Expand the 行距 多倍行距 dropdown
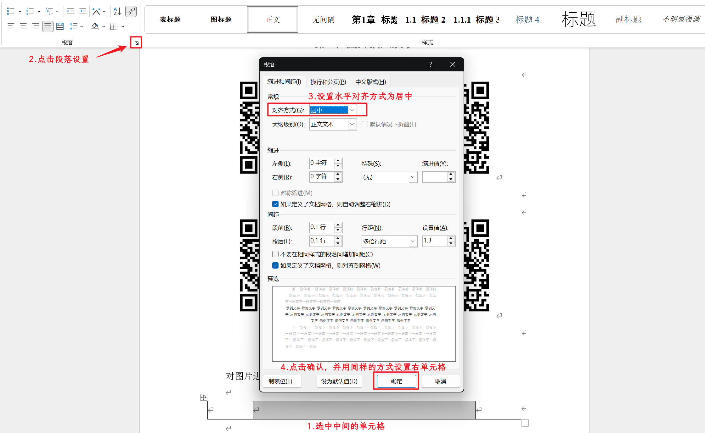Image resolution: width=705 pixels, height=433 pixels. coord(413,241)
